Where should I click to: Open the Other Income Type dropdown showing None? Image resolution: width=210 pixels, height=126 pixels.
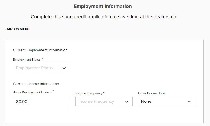point(167,101)
